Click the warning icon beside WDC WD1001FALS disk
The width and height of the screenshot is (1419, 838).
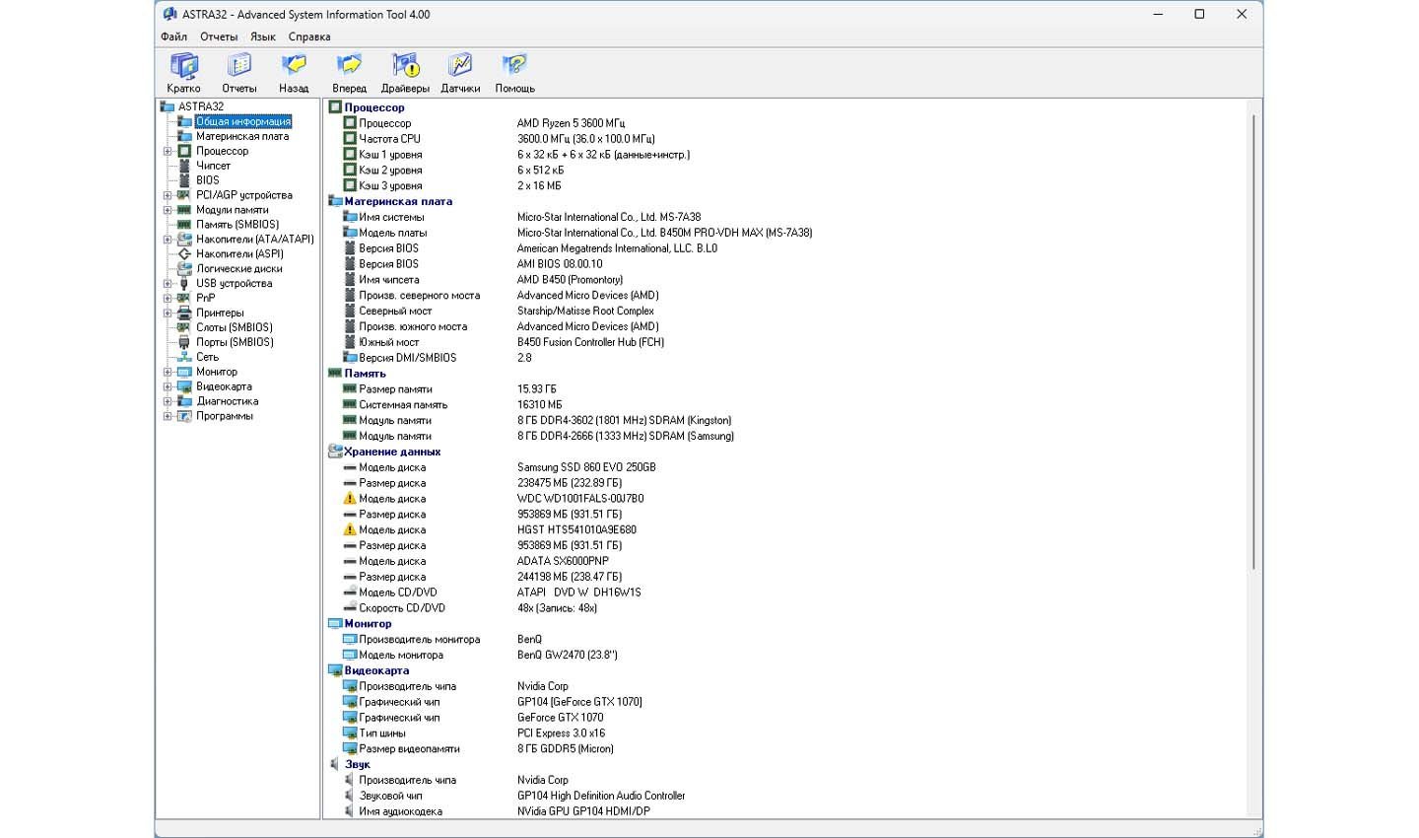[349, 499]
